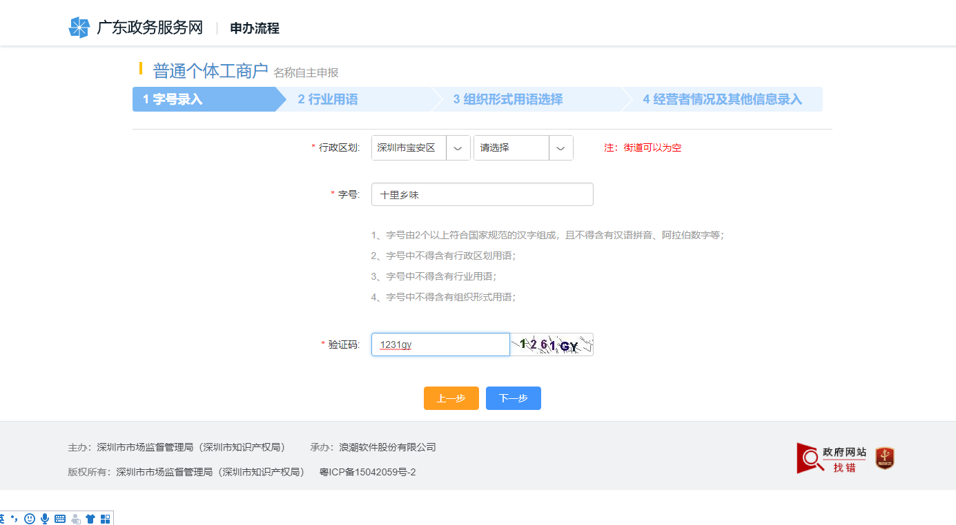Screen dimensions: 956x525
Task: Click the 政府网站找错 report badge
Action: click(829, 457)
